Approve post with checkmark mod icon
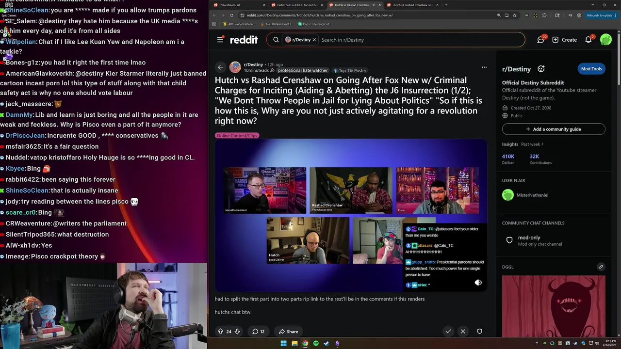 click(x=448, y=332)
